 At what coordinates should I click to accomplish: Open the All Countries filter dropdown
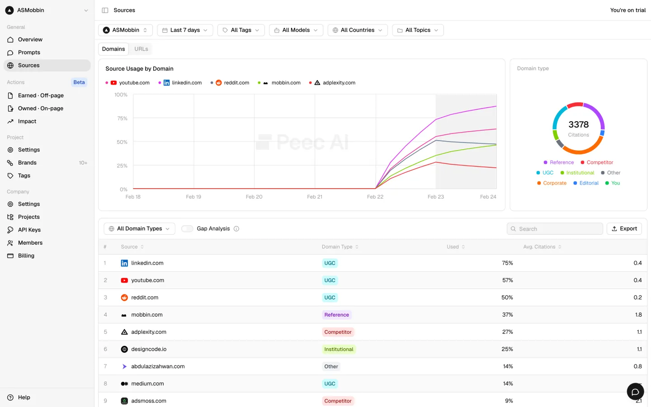(x=358, y=30)
